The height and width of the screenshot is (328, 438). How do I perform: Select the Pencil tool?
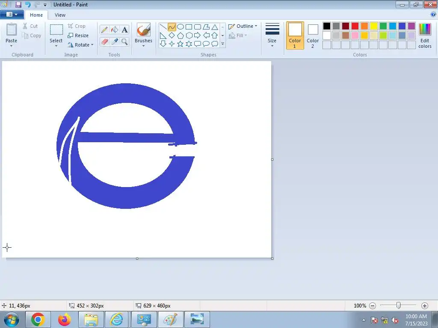[x=104, y=29]
